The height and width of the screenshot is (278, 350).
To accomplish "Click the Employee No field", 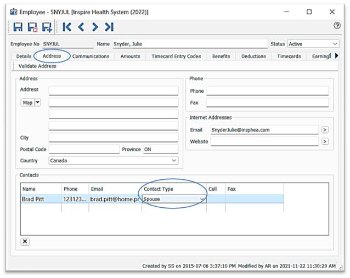I will 68,44.
